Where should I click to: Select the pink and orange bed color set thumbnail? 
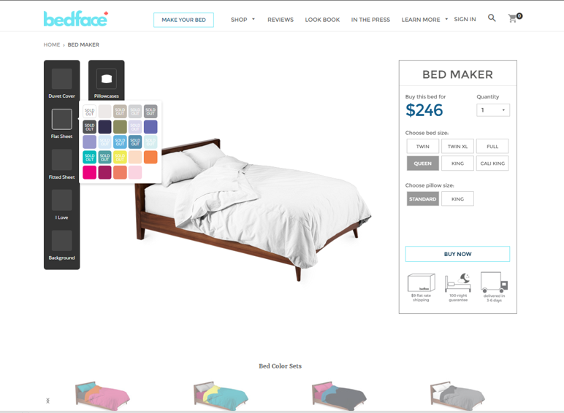click(102, 395)
